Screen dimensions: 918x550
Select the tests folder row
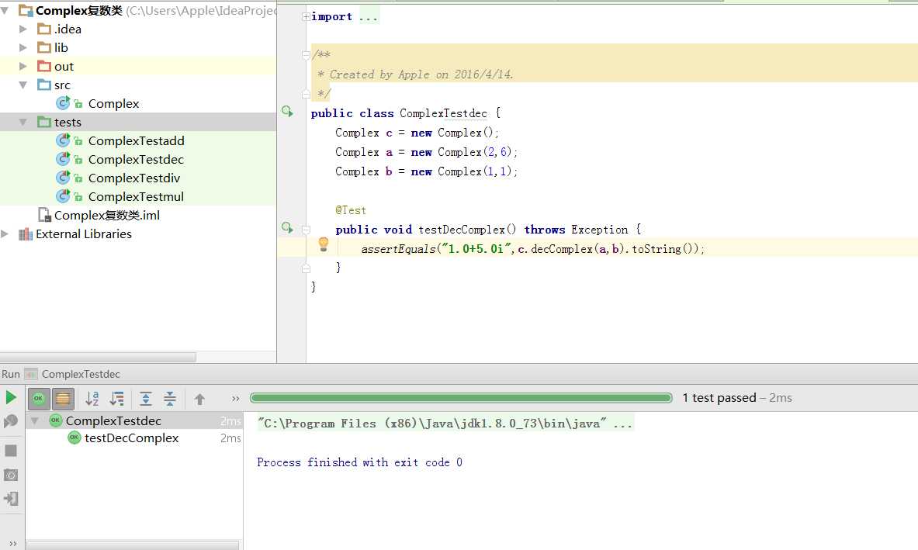(138, 123)
